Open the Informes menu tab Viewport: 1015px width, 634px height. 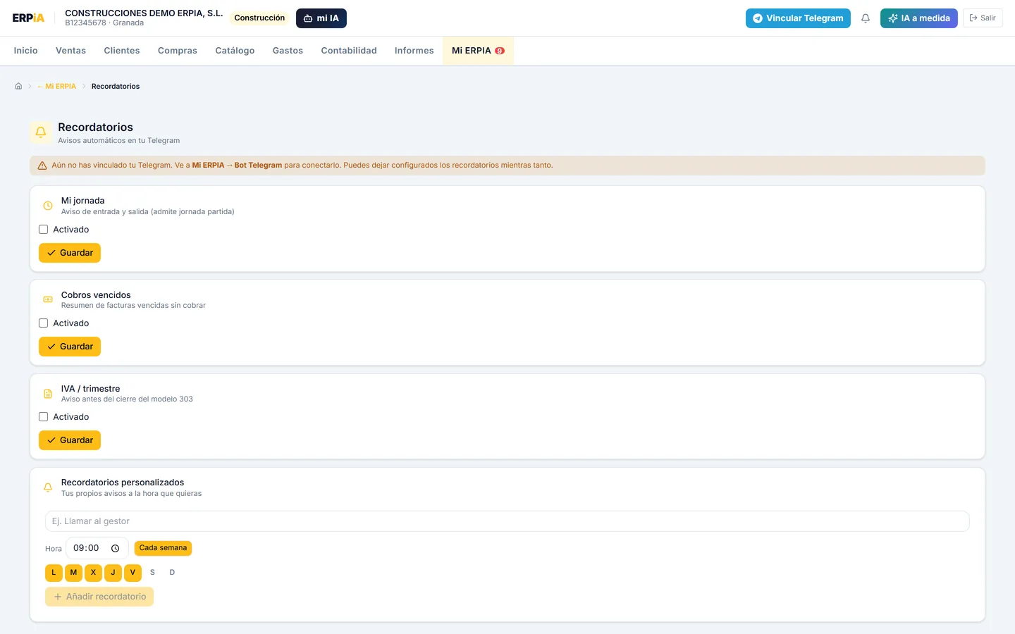coord(414,51)
